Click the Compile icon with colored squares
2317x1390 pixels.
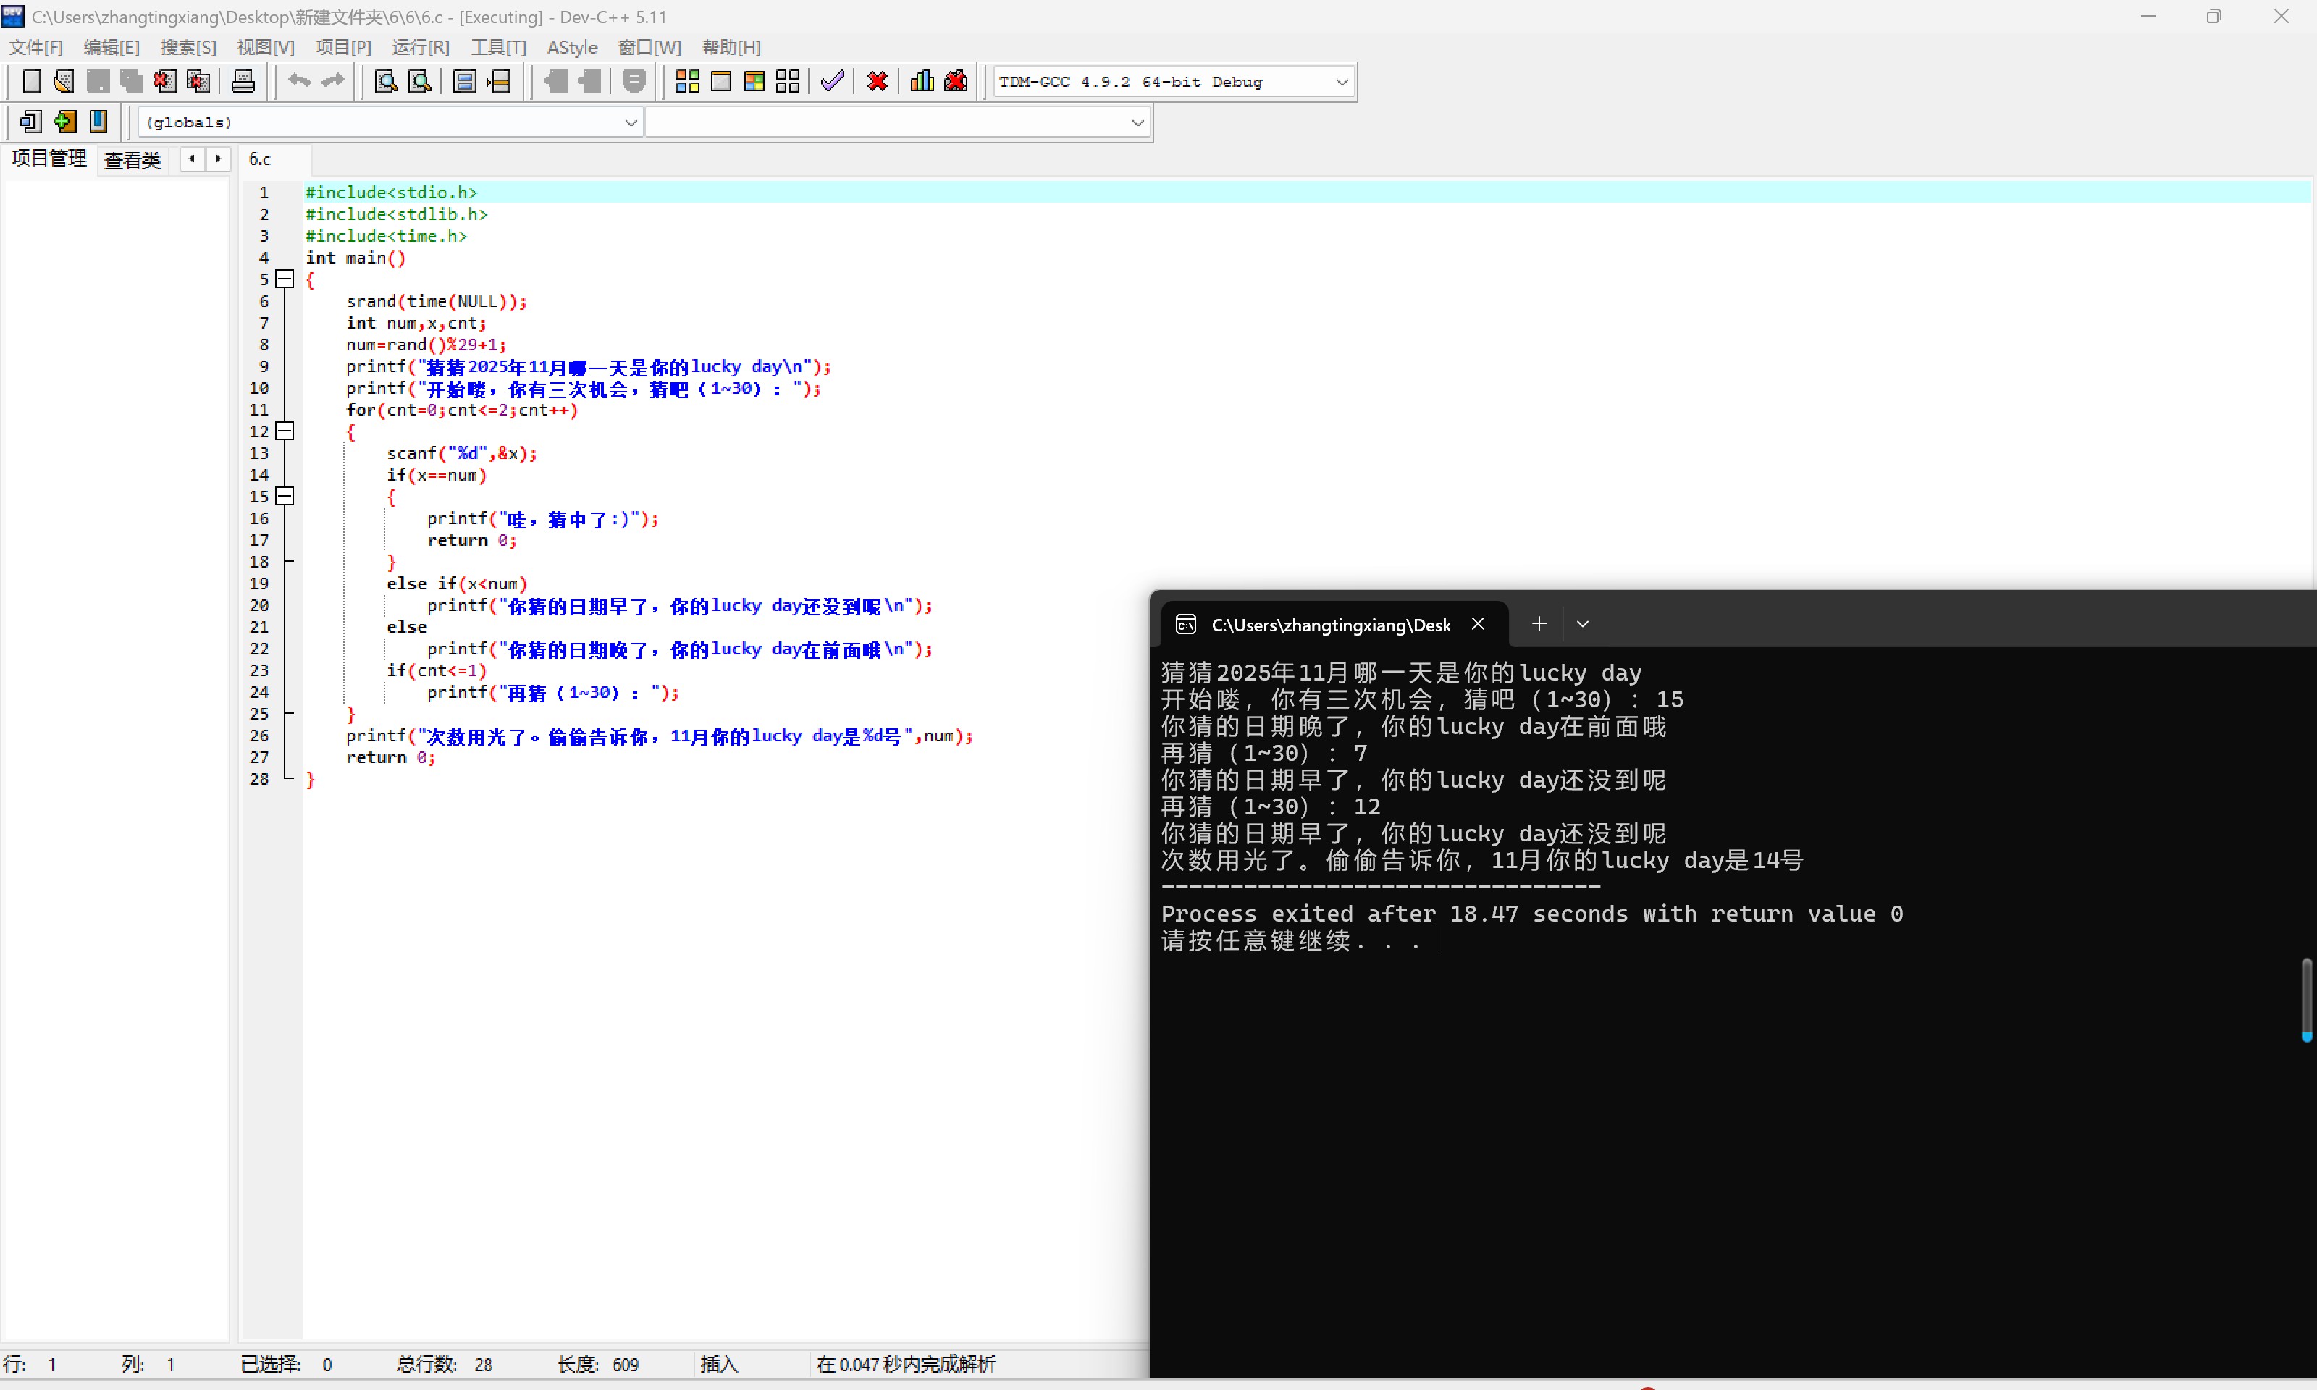[687, 82]
